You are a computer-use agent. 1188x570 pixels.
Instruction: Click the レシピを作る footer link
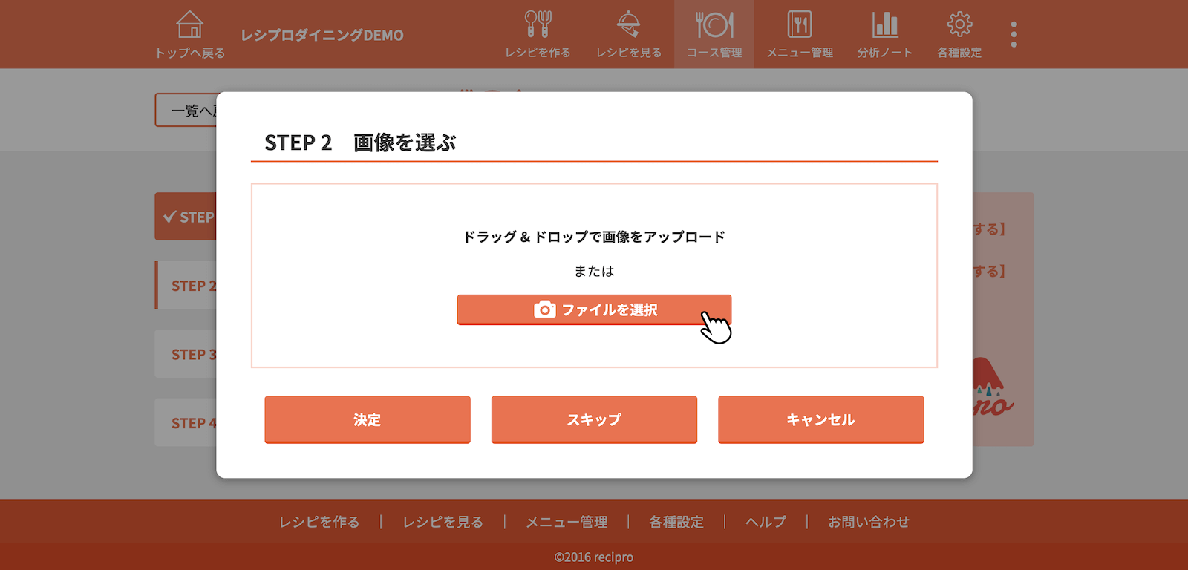pyautogui.click(x=319, y=522)
